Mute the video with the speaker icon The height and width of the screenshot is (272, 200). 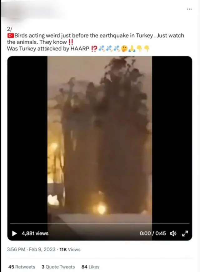click(173, 234)
